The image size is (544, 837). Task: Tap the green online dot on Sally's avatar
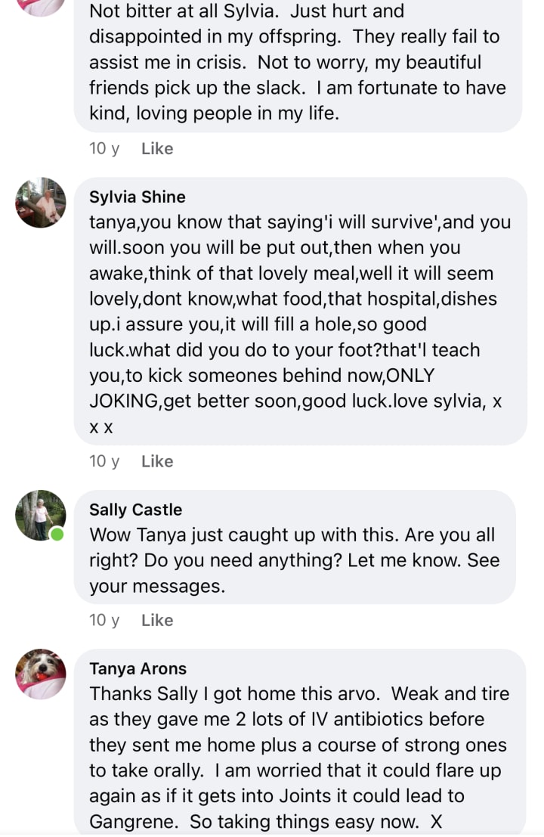57,535
